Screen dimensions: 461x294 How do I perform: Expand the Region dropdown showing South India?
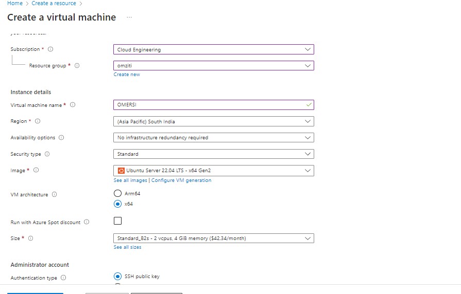(x=213, y=122)
